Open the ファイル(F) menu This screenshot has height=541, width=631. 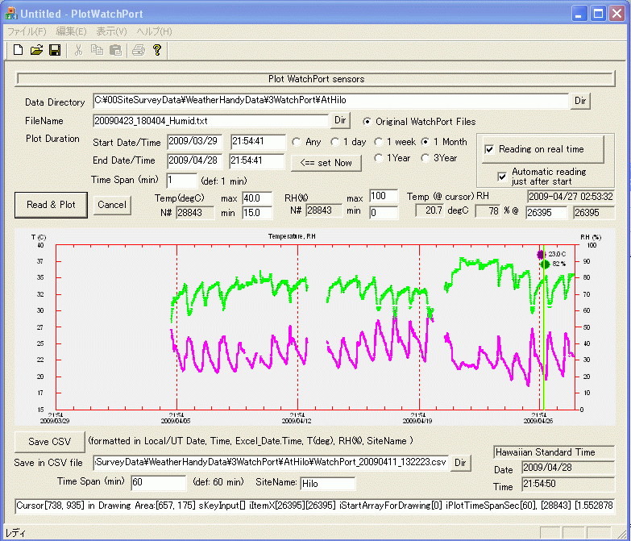(x=27, y=31)
